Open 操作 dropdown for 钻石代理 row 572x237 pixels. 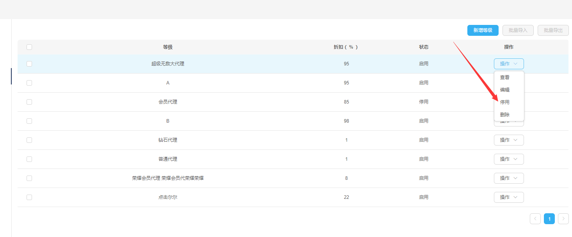tap(508, 140)
